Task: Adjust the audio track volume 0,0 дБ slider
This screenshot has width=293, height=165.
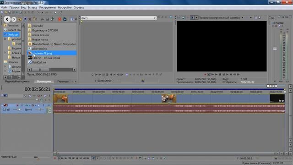Action: click(19, 110)
